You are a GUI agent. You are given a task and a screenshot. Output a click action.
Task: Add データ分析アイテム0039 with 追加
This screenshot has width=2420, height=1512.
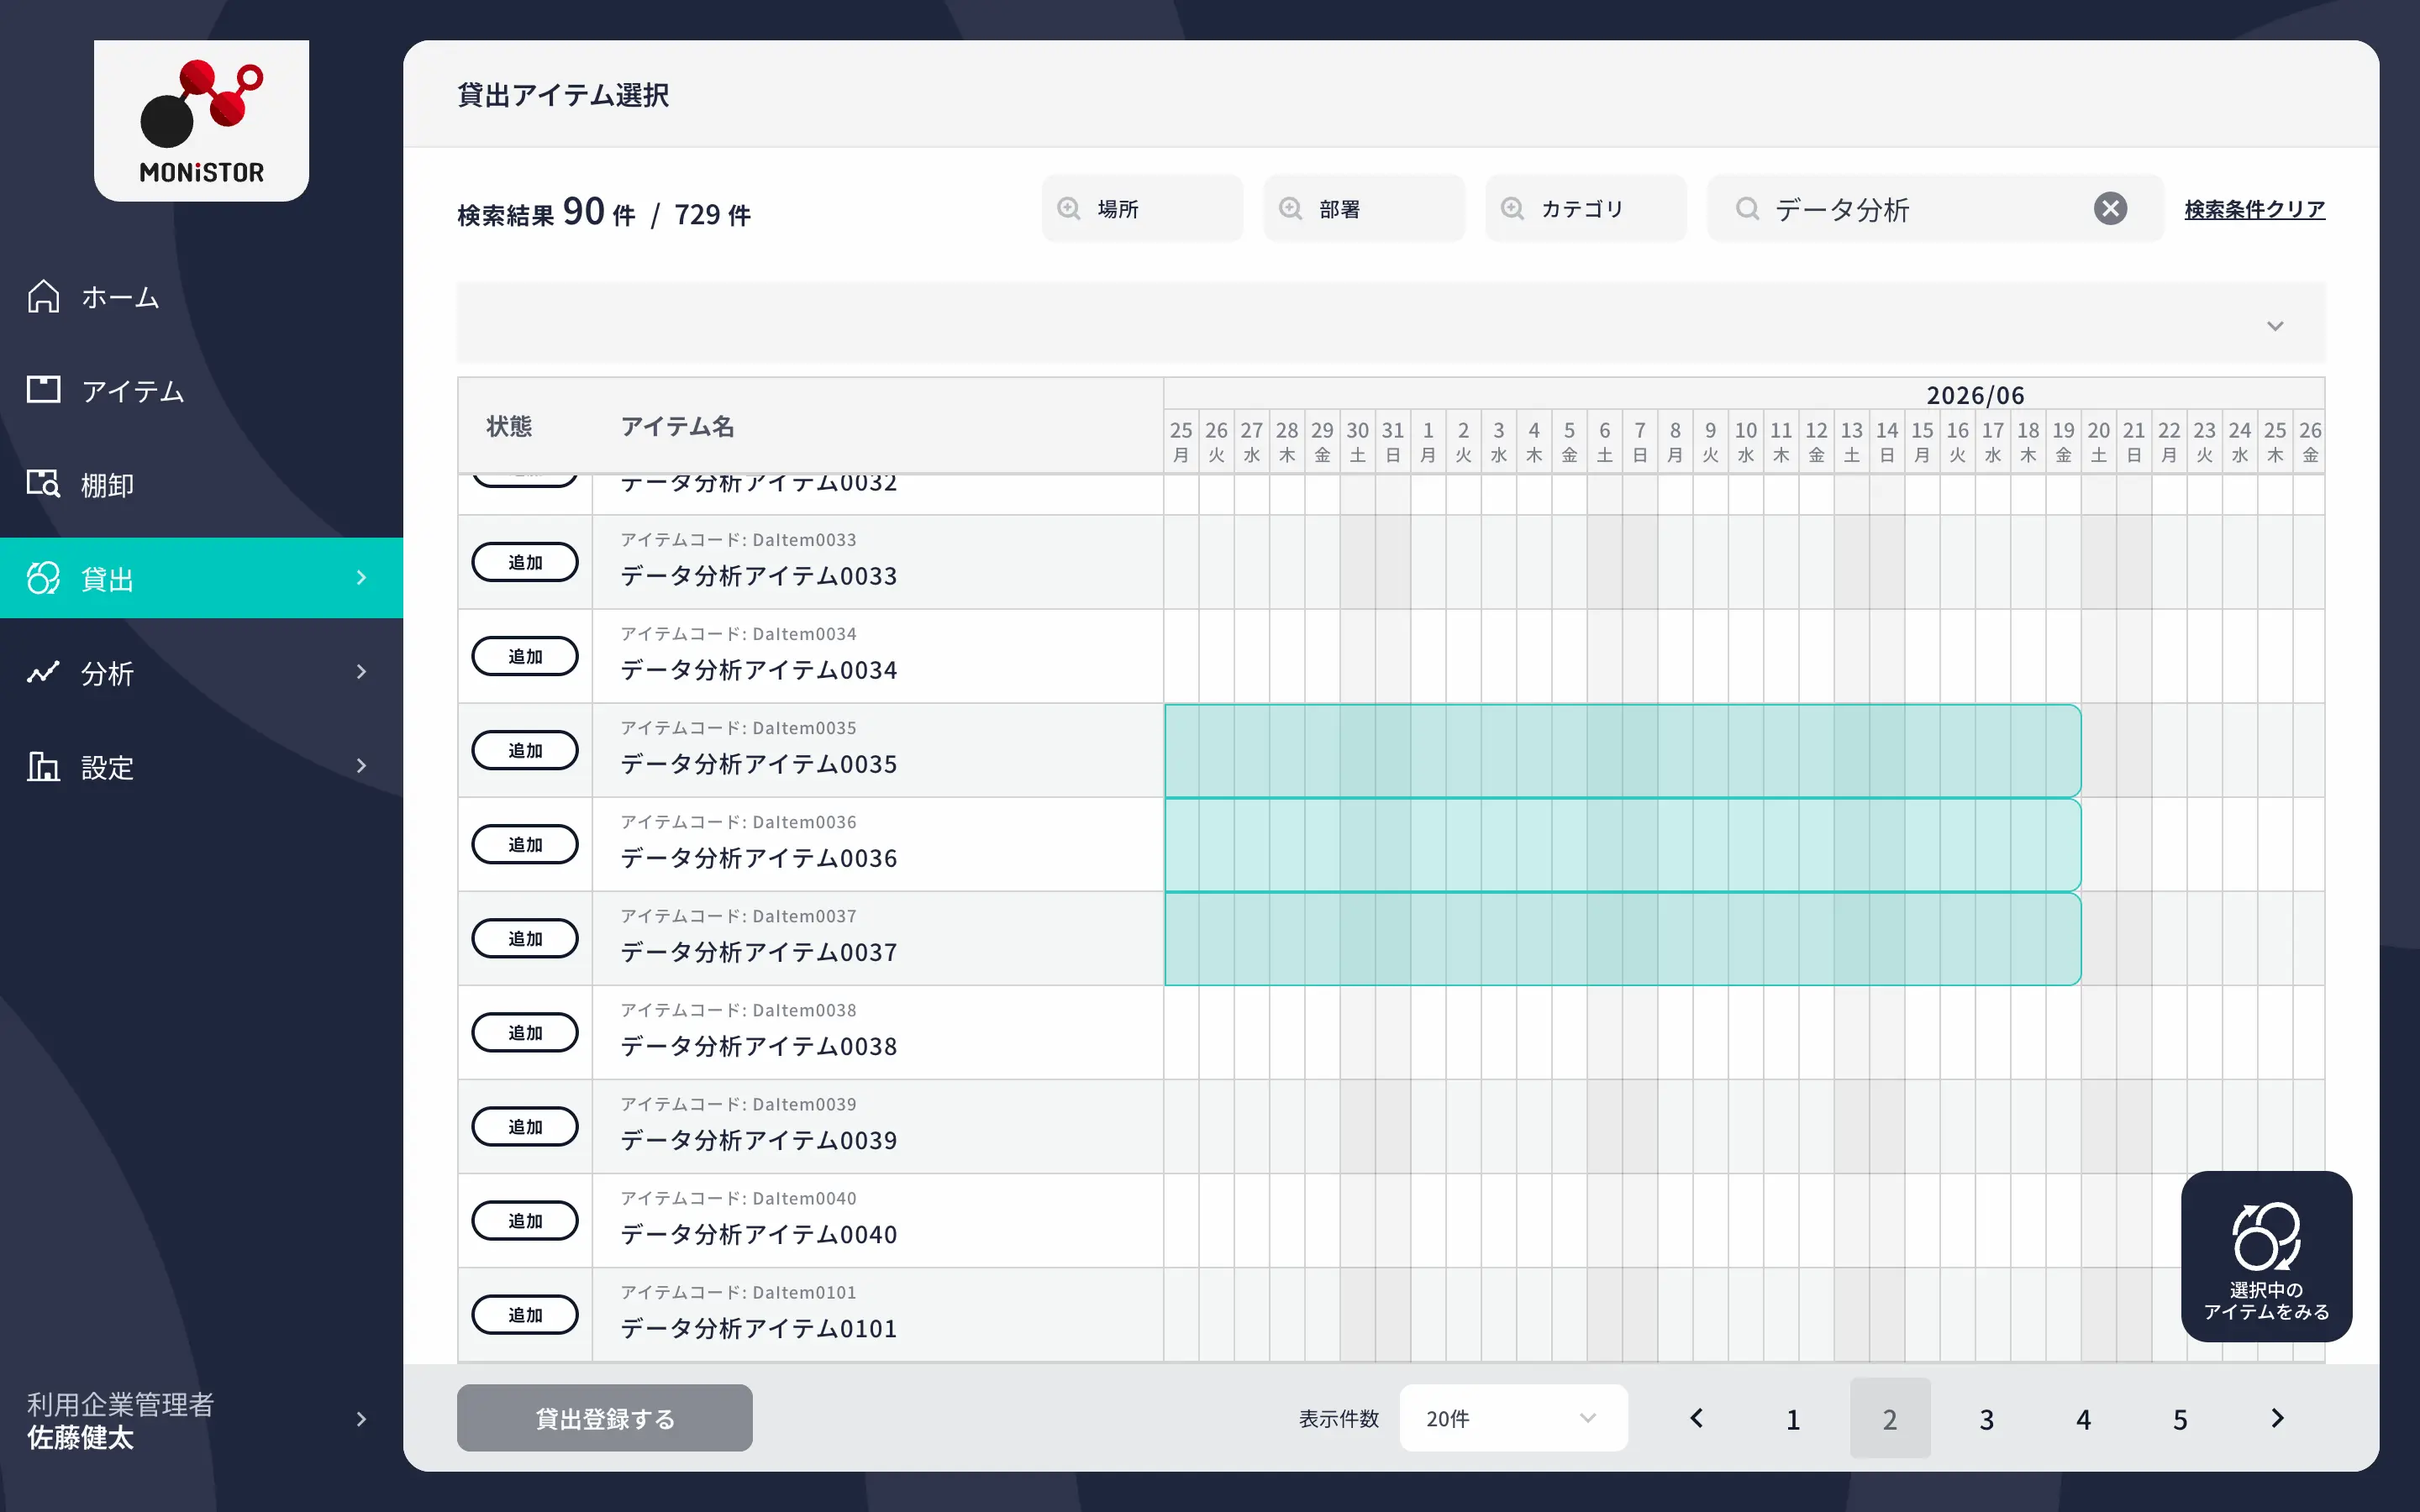pos(525,1126)
